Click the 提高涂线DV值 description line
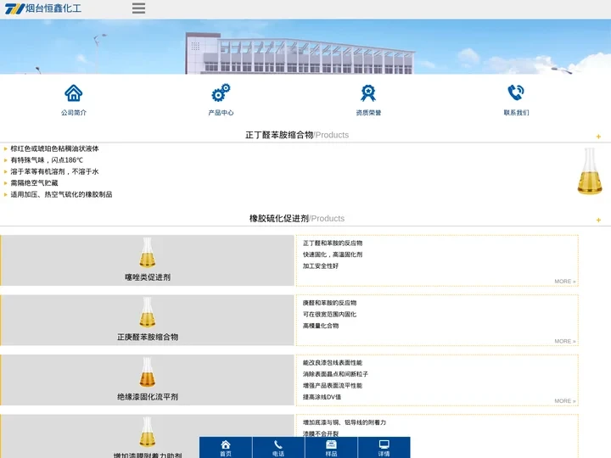Viewport: 611px width, 458px height. [x=322, y=397]
